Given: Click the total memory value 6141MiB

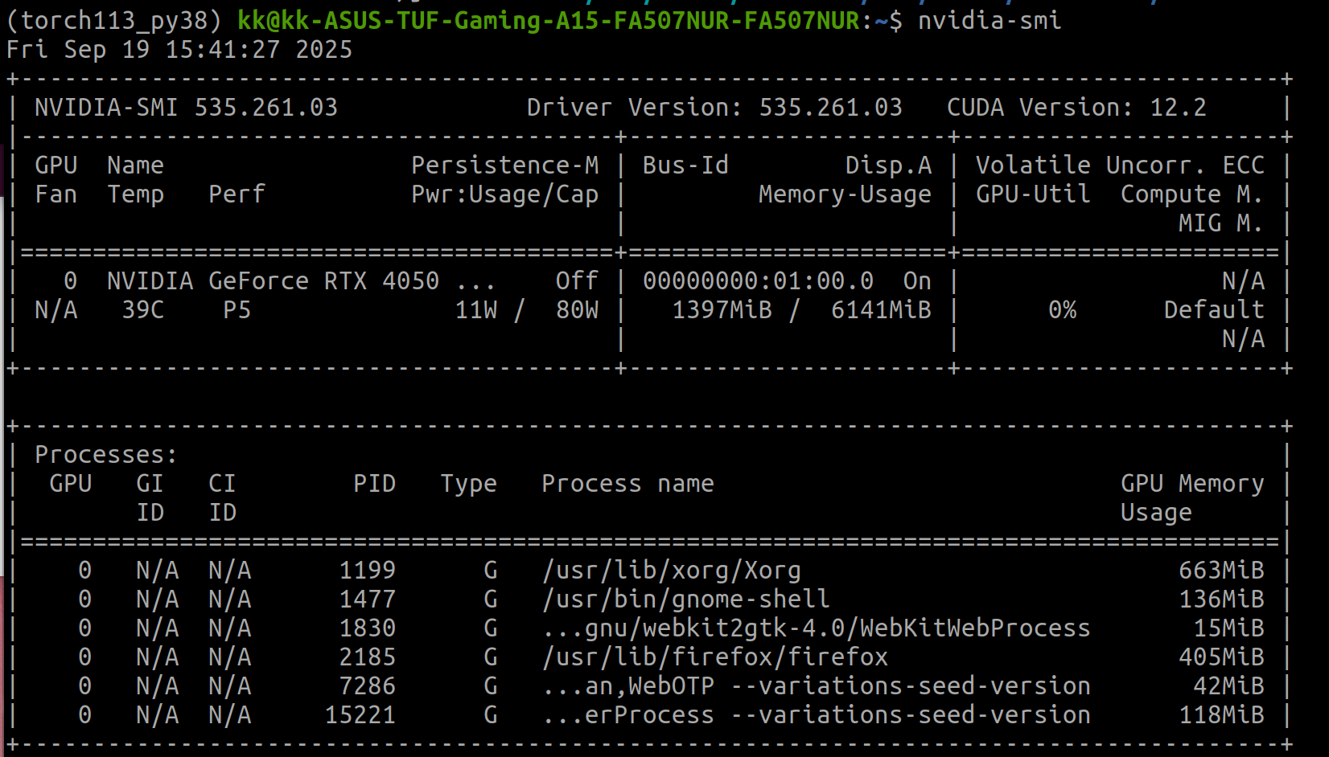Looking at the screenshot, I should point(881,310).
